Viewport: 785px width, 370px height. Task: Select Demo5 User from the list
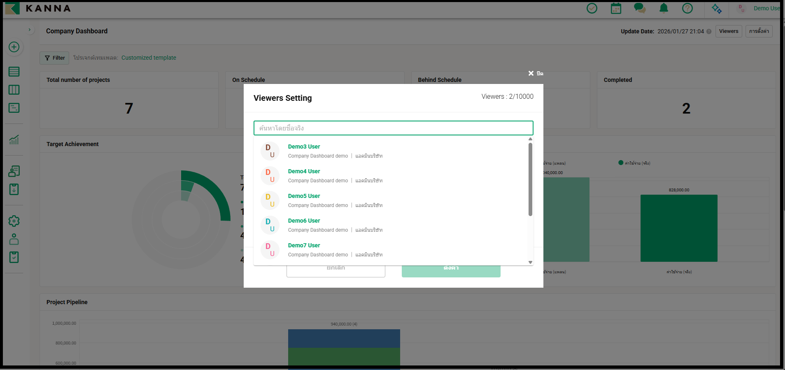coord(304,196)
